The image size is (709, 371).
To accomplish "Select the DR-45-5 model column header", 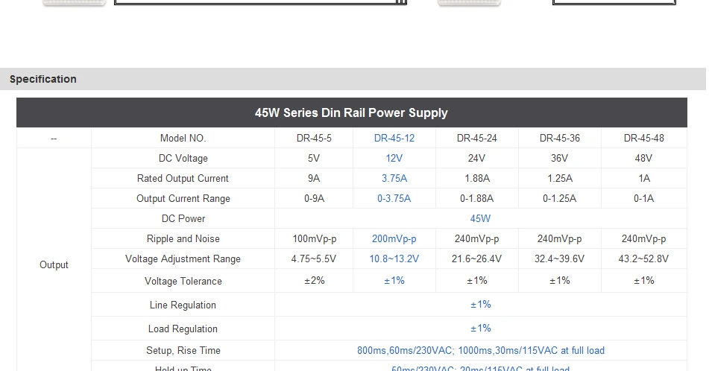I will [x=314, y=139].
